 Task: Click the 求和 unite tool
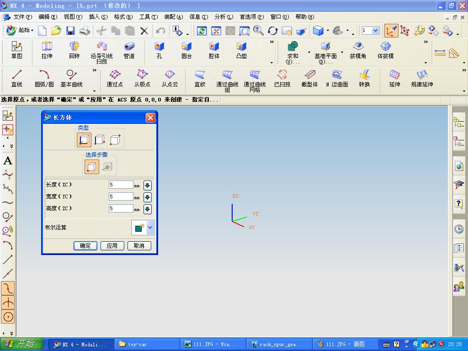(x=292, y=53)
